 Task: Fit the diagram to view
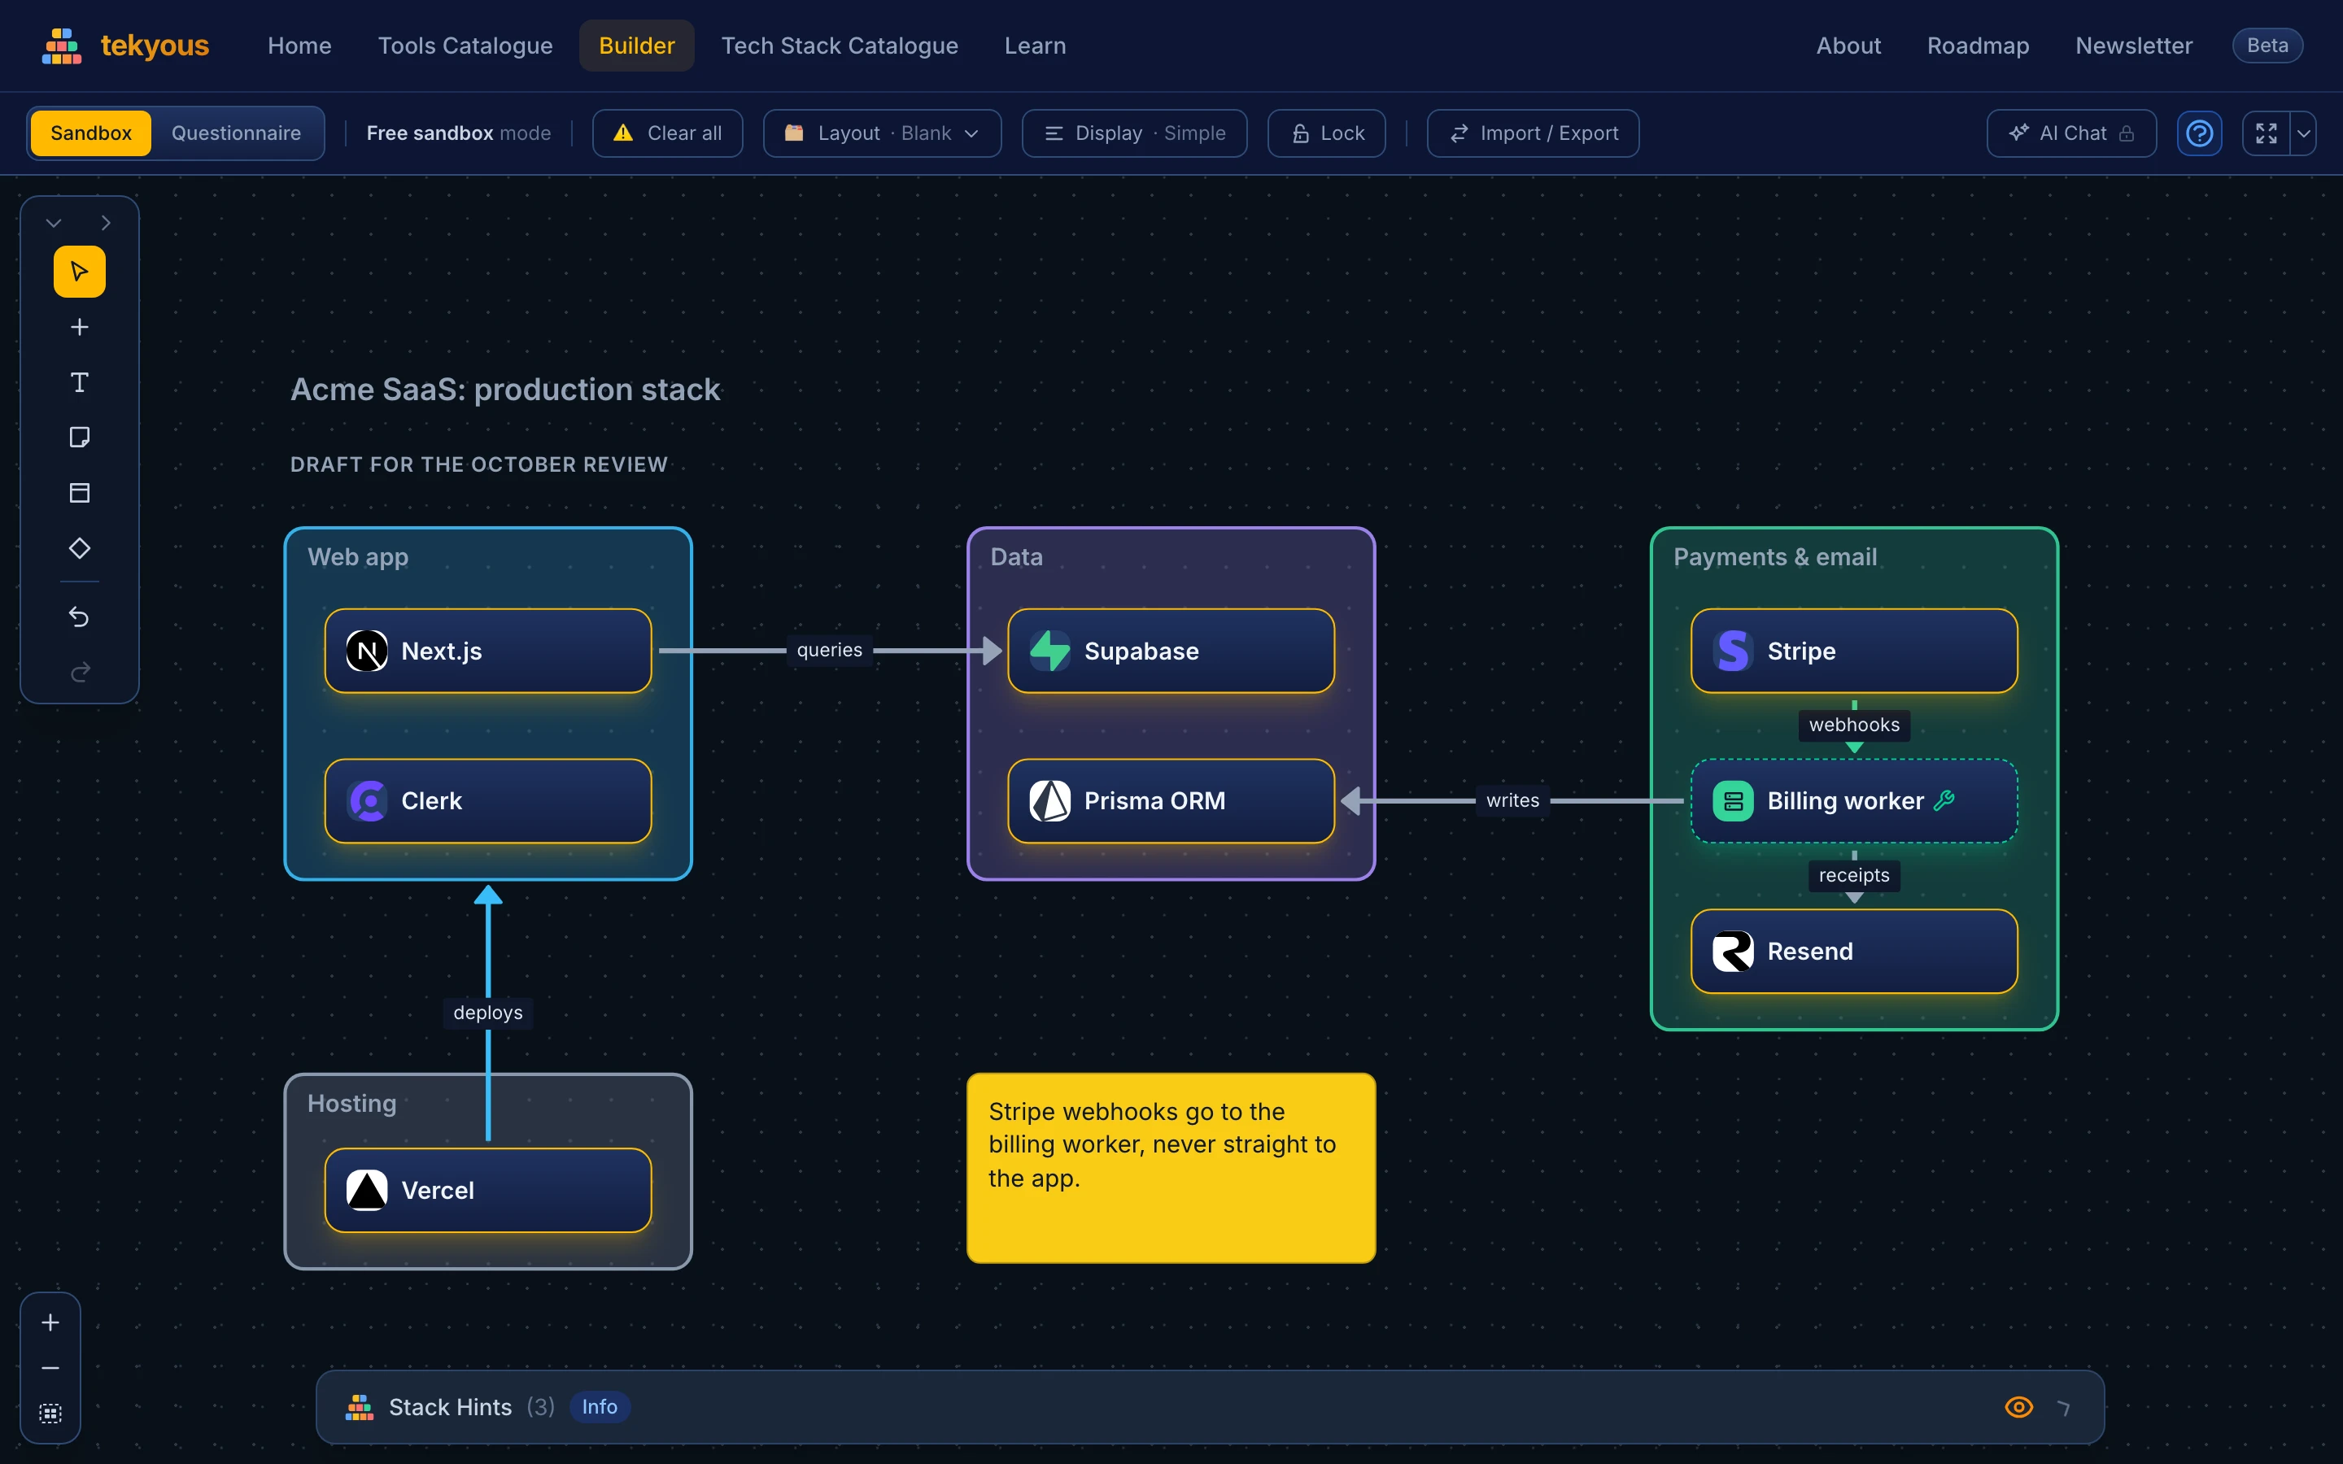50,1414
